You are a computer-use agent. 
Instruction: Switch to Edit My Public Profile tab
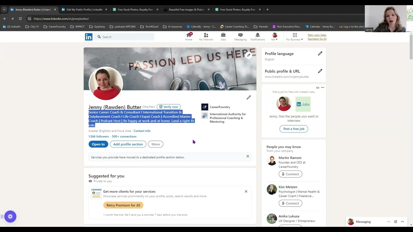click(x=84, y=9)
